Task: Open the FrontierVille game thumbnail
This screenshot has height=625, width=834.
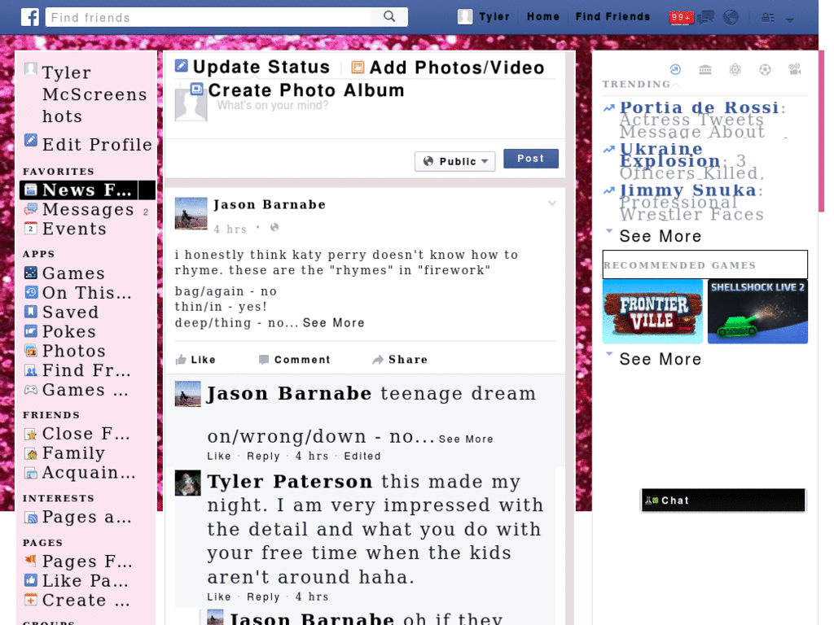Action: [x=652, y=312]
